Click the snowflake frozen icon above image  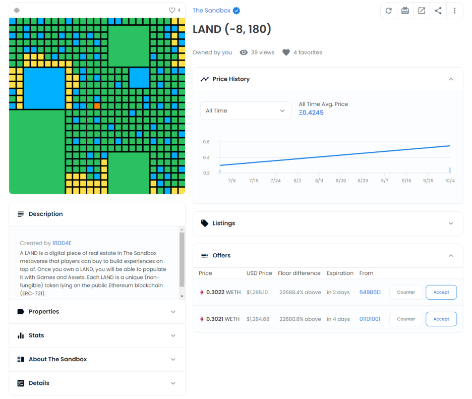(17, 10)
